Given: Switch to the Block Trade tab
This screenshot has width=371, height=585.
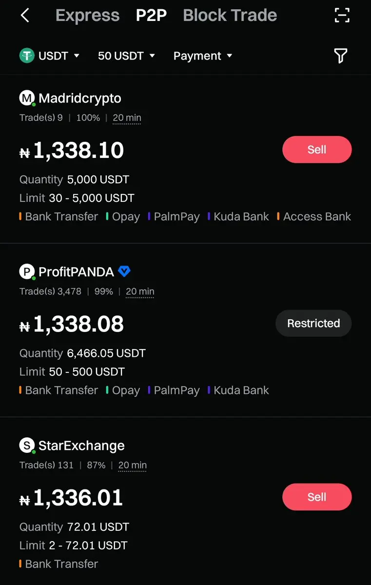Looking at the screenshot, I should 230,16.
